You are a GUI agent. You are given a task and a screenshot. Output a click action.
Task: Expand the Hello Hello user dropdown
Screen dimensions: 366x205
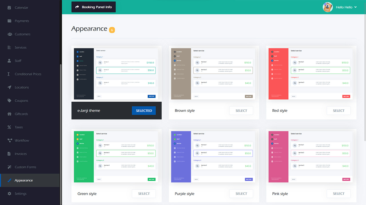click(355, 7)
